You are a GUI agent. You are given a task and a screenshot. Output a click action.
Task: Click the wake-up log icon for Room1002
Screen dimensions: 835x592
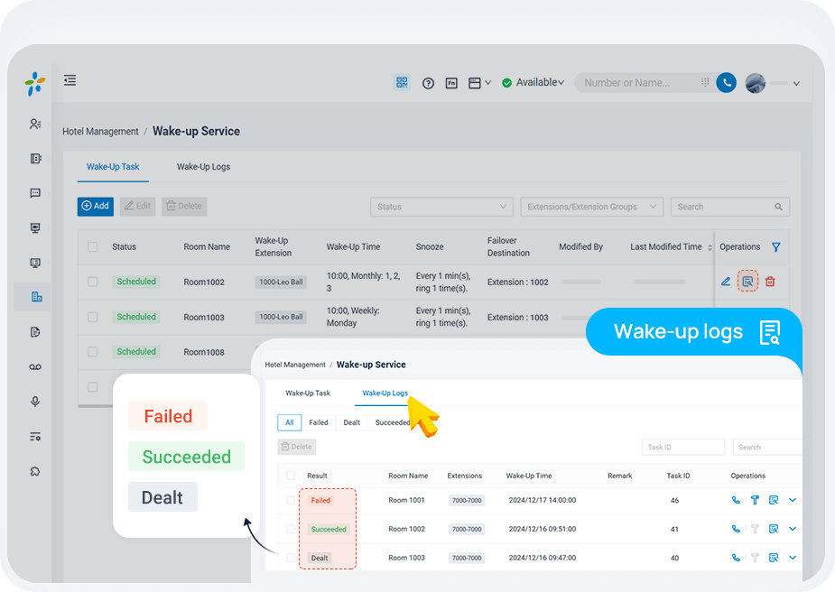[x=747, y=281]
